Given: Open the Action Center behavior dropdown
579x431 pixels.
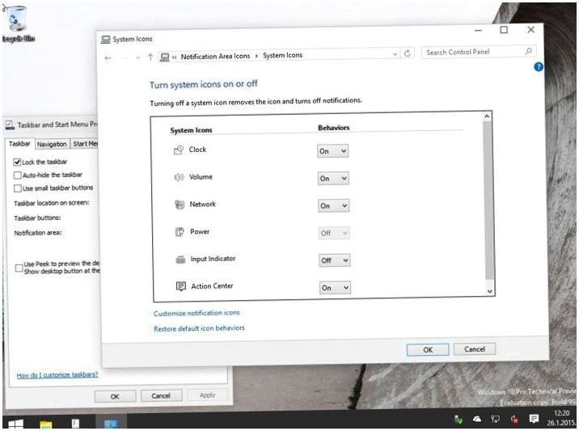Looking at the screenshot, I should click(335, 288).
